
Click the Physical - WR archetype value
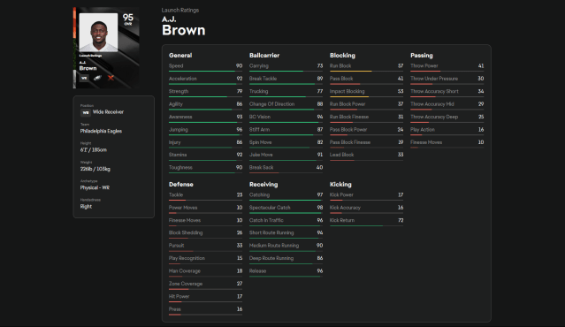(95, 187)
